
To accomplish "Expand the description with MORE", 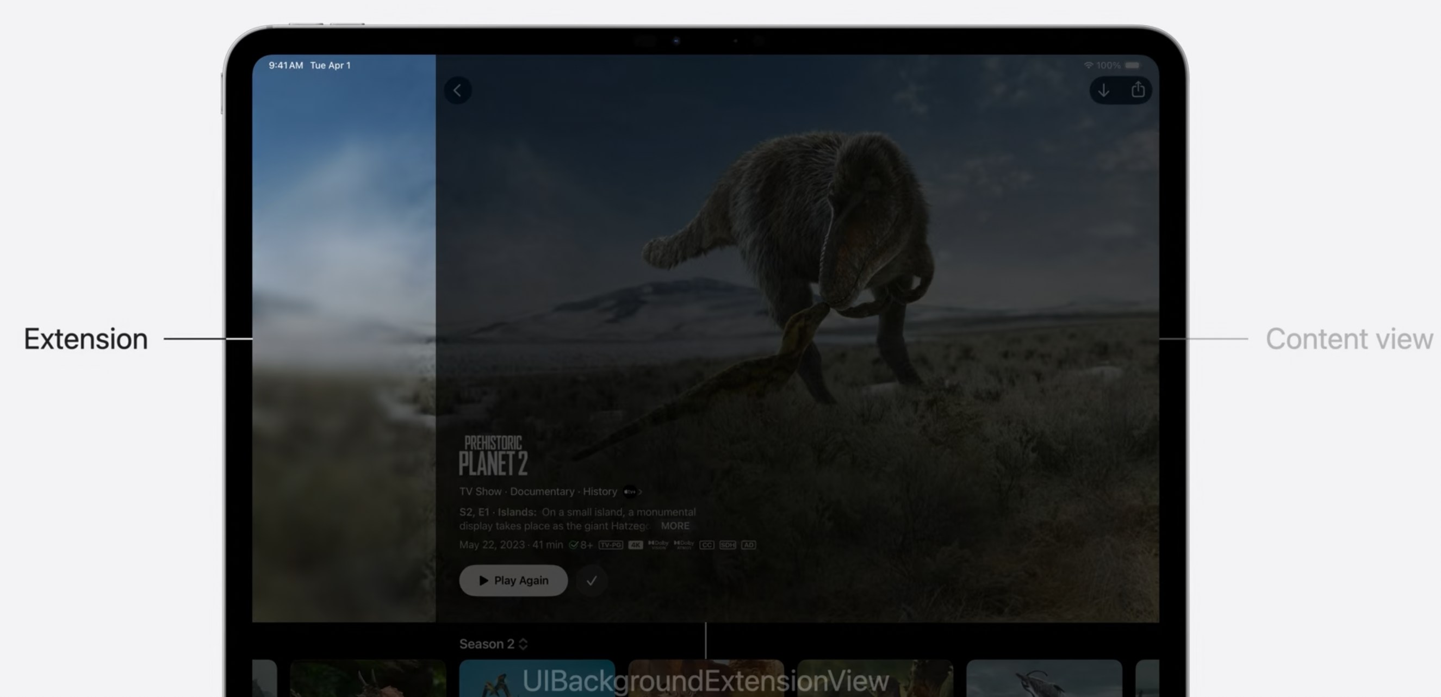I will (x=675, y=526).
